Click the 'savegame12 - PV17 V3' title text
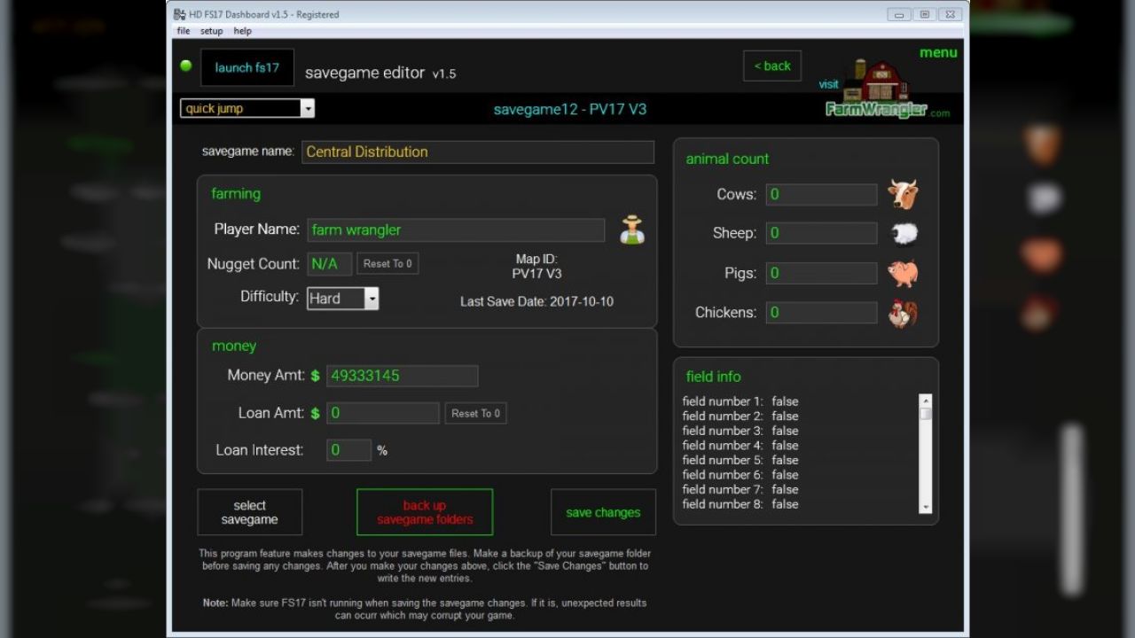1135x638 pixels. pos(570,110)
